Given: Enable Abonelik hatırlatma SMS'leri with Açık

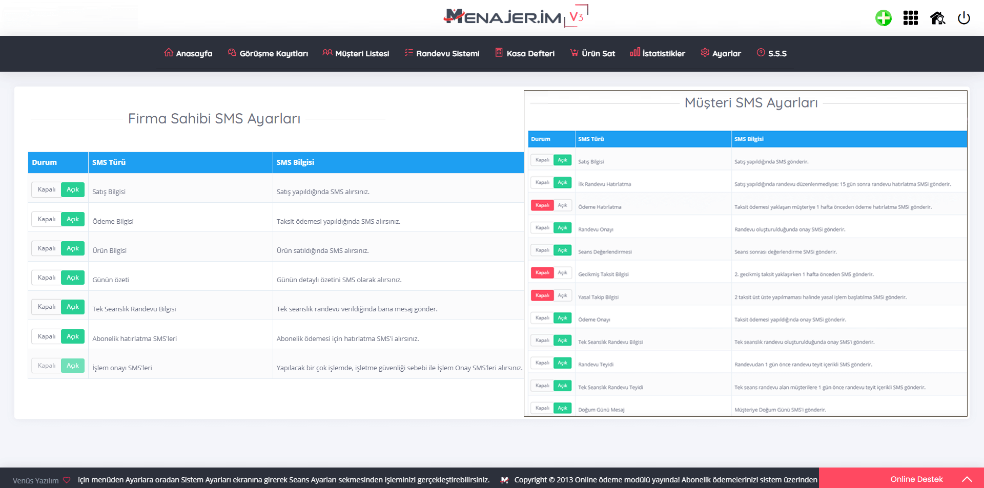Looking at the screenshot, I should pos(73,336).
